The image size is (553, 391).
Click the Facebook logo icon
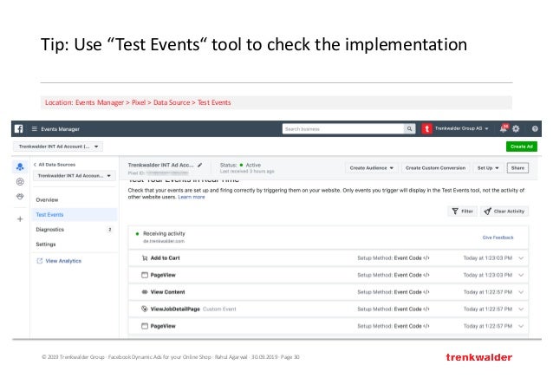point(19,129)
